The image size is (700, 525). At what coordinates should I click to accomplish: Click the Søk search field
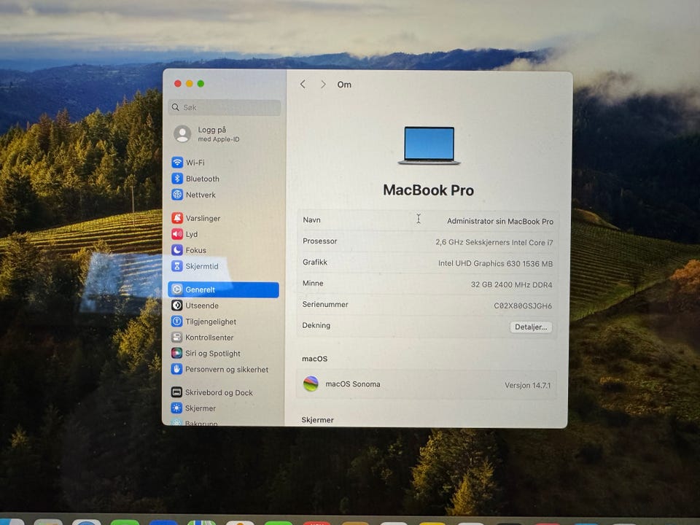coord(225,107)
